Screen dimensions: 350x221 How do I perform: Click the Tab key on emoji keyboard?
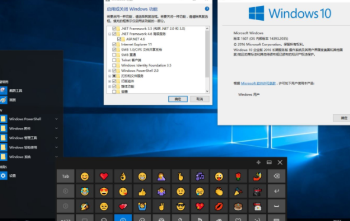[65, 176]
